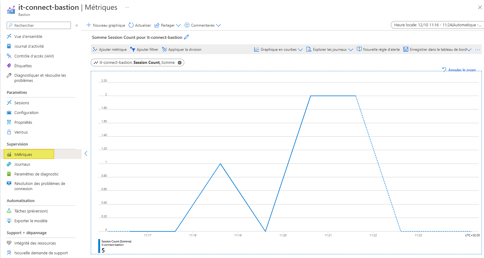Remove the Session Count metric pill
The width and height of the screenshot is (484, 258).
pyautogui.click(x=180, y=63)
